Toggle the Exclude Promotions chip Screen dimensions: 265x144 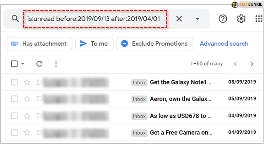(155, 44)
